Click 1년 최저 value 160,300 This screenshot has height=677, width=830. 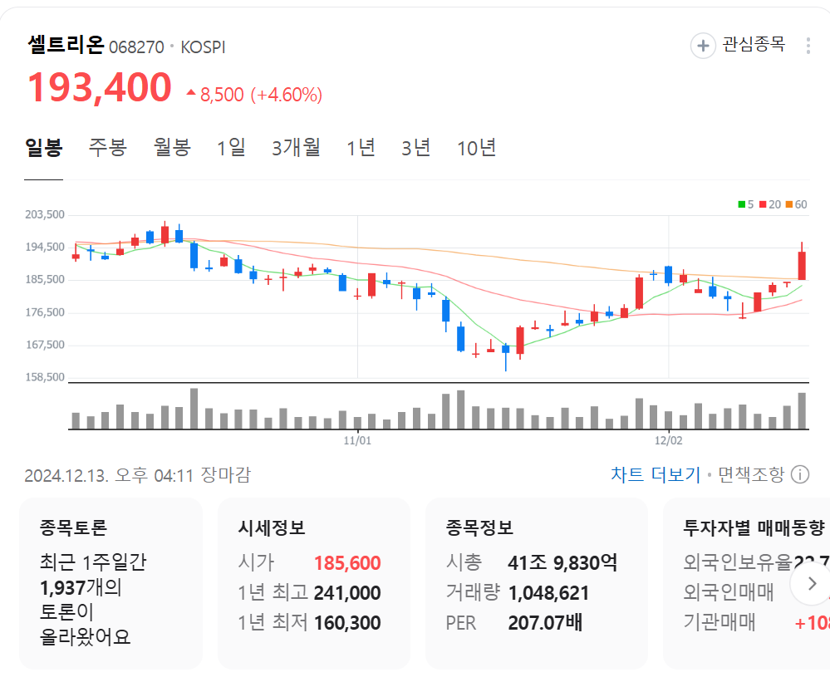point(347,623)
